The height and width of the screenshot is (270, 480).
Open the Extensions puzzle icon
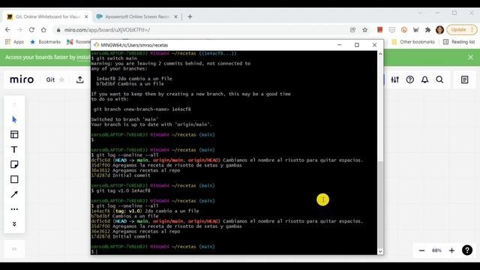(x=427, y=30)
